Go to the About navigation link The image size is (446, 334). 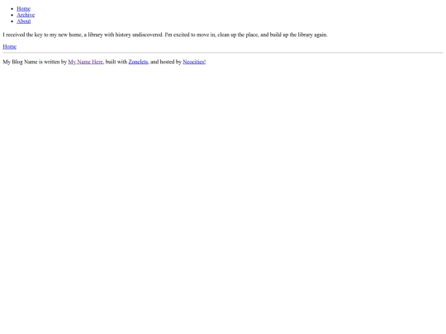[x=24, y=21]
